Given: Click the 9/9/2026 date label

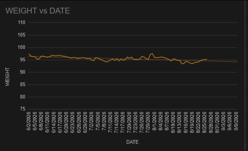Looking at the screenshot, I should click(x=236, y=121).
